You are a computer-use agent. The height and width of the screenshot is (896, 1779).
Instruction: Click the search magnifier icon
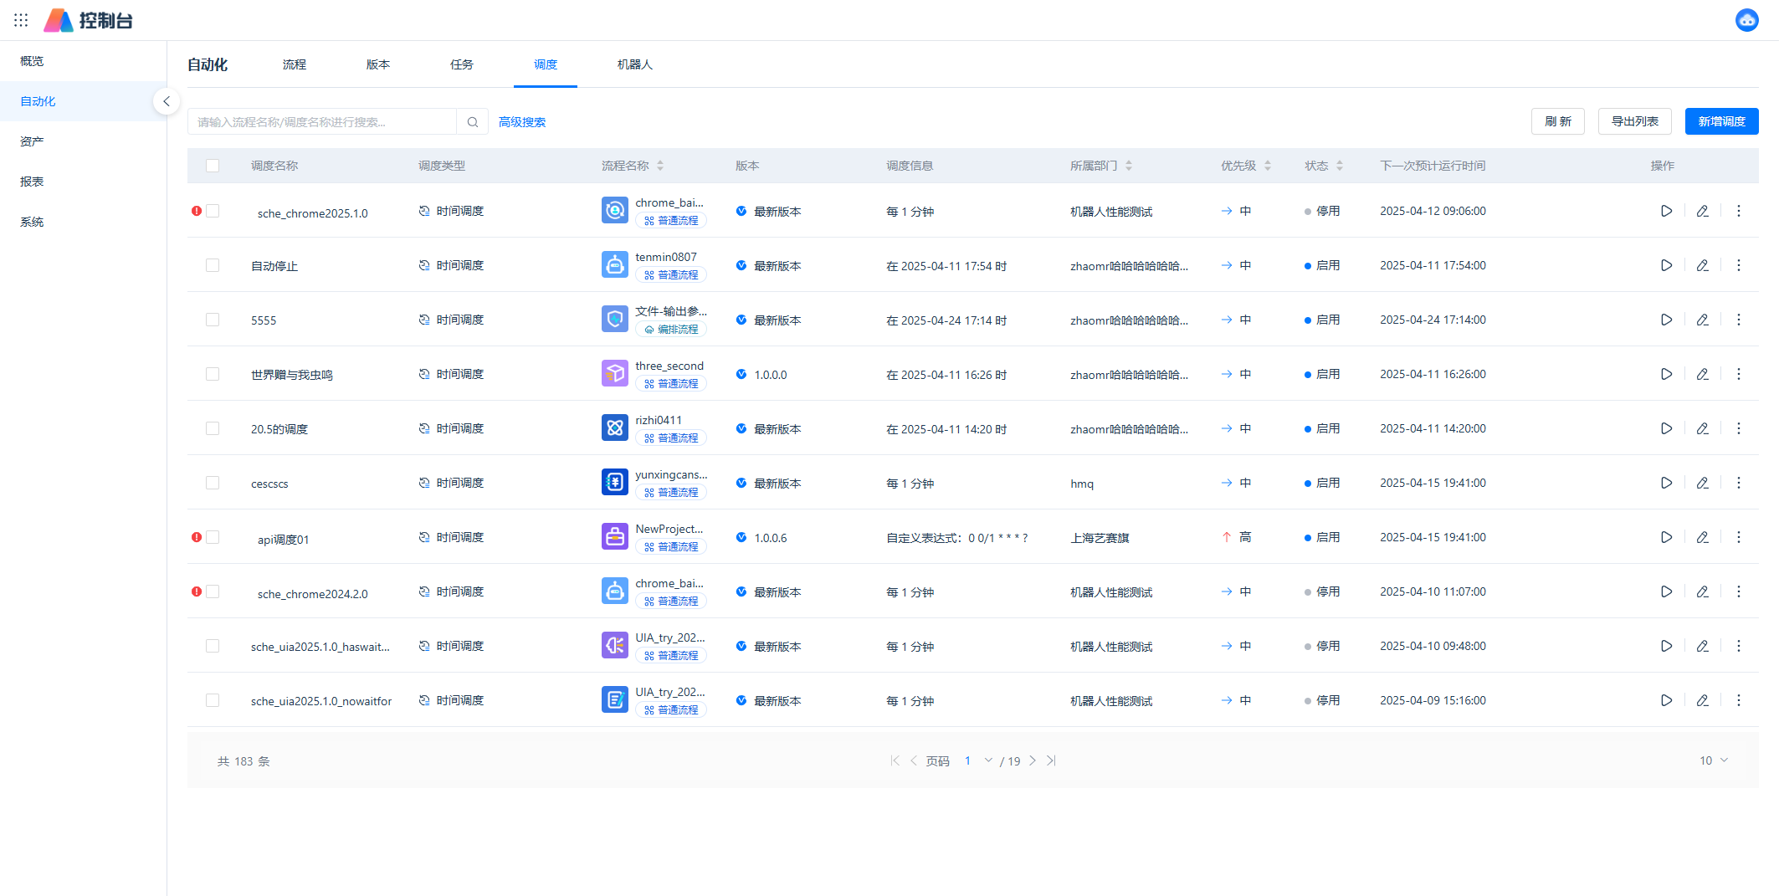tap(473, 122)
